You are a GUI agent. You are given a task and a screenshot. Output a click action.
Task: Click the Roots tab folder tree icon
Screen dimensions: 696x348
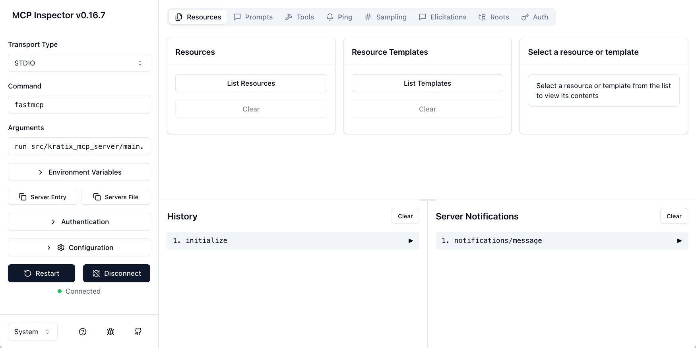pos(482,17)
